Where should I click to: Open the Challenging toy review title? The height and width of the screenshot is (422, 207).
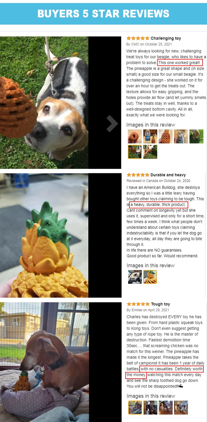166,38
